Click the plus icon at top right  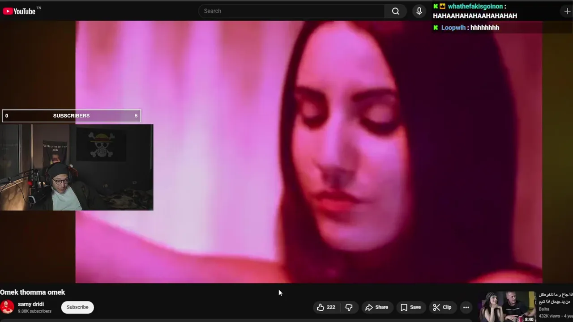pos(567,11)
